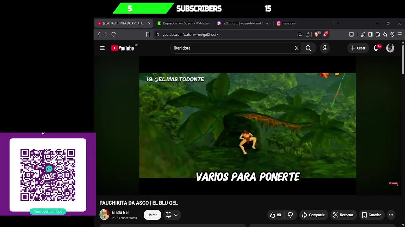The height and width of the screenshot is (227, 405).
Task: Click the address bar URL
Action: (x=190, y=34)
